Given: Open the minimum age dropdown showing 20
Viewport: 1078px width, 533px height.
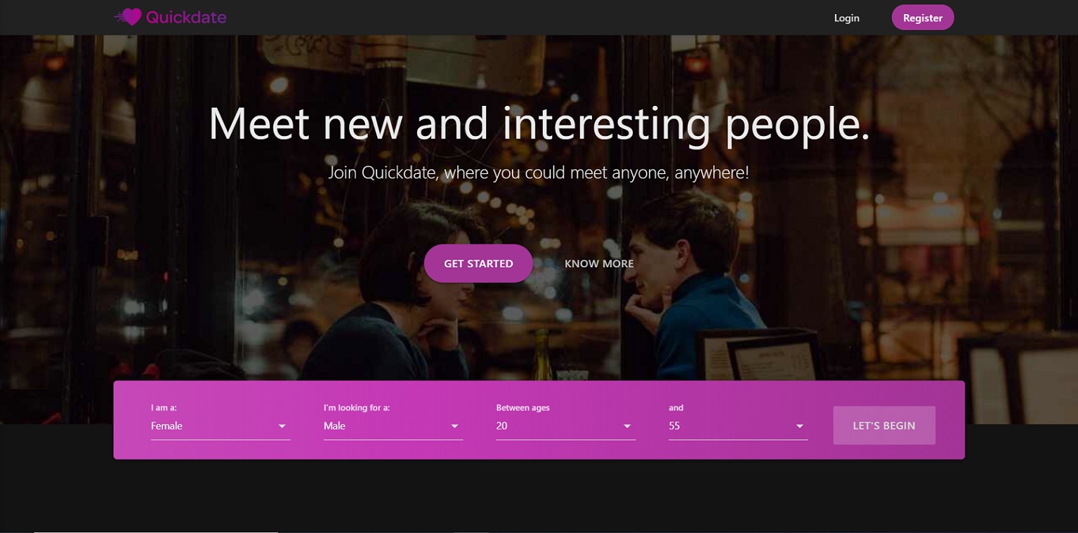Looking at the screenshot, I should (566, 426).
